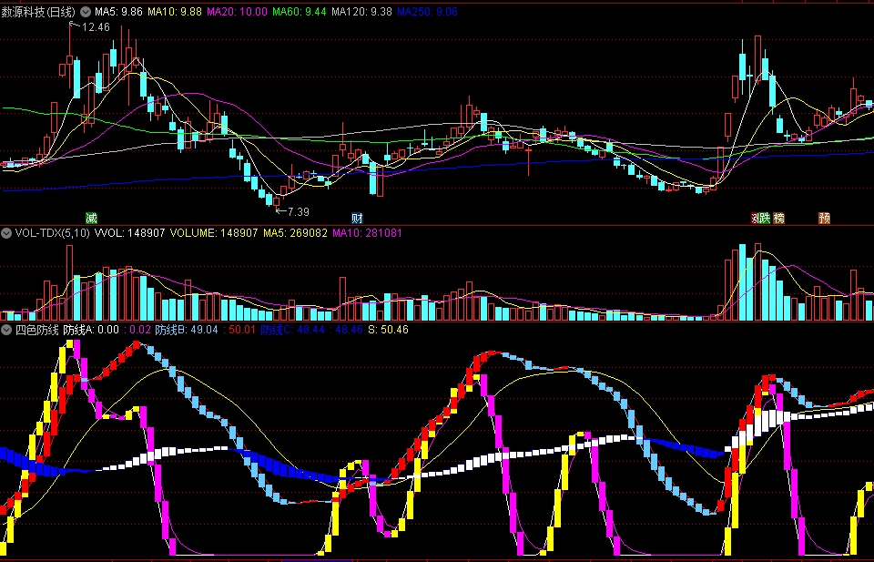Click the orange 榜 info marker
Screen dimensions: 874x562
tap(778, 218)
